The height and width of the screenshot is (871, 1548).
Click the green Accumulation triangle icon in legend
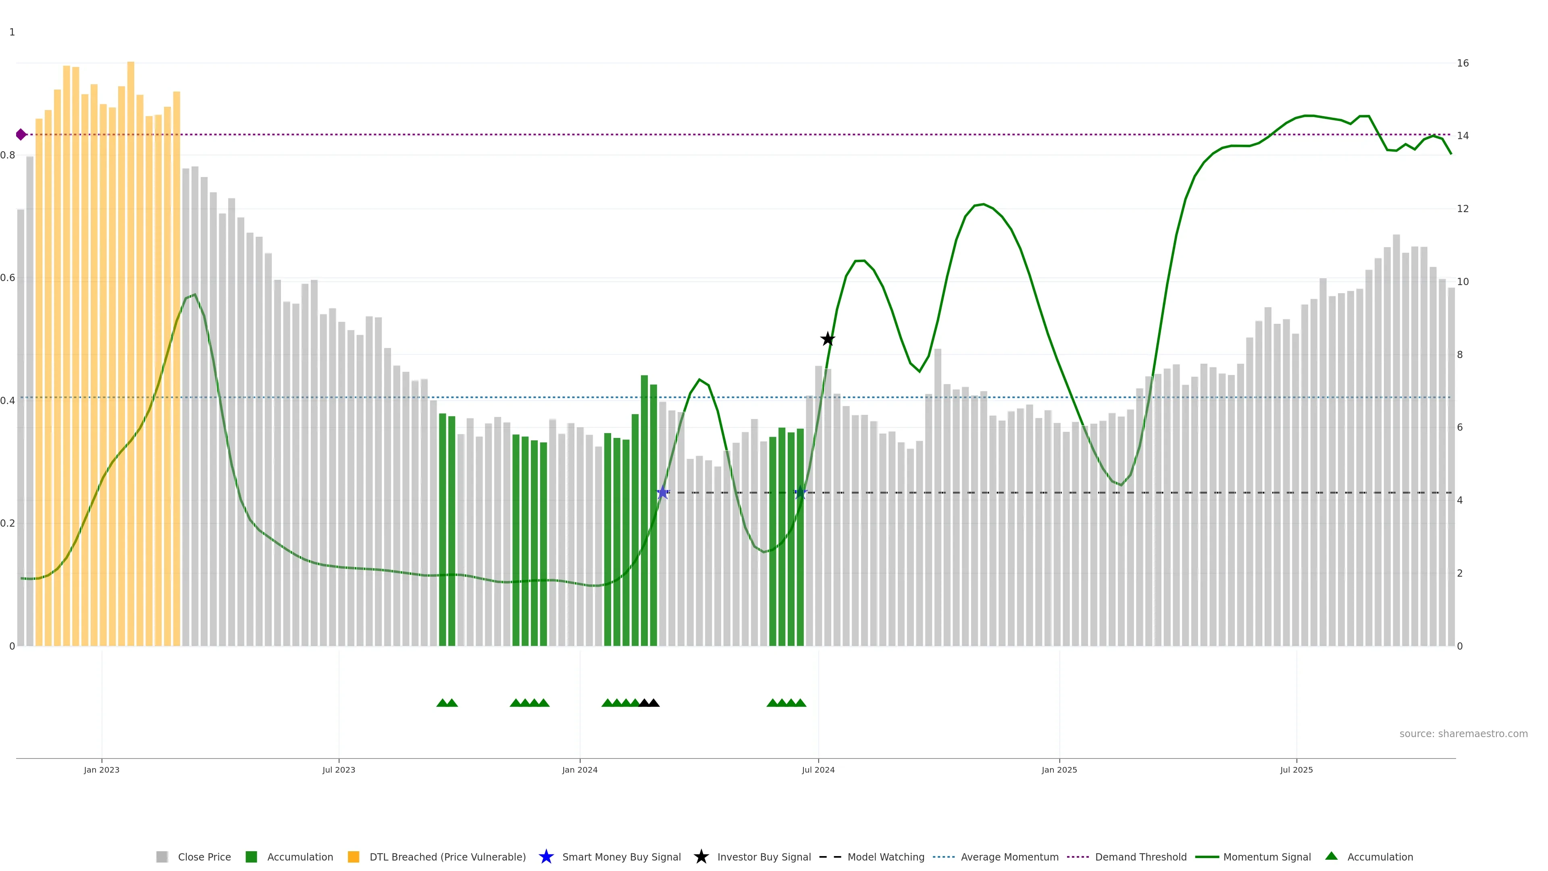(1331, 856)
